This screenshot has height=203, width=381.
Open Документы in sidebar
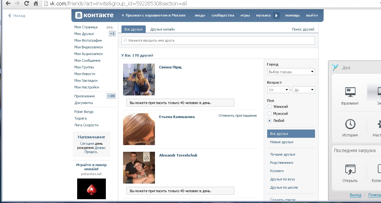[84, 102]
